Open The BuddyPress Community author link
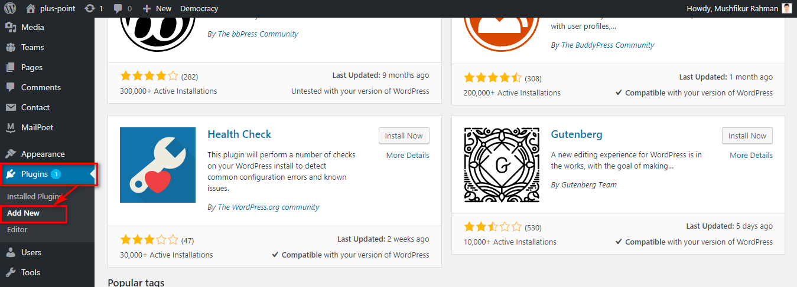Image resolution: width=797 pixels, height=287 pixels. [607, 45]
